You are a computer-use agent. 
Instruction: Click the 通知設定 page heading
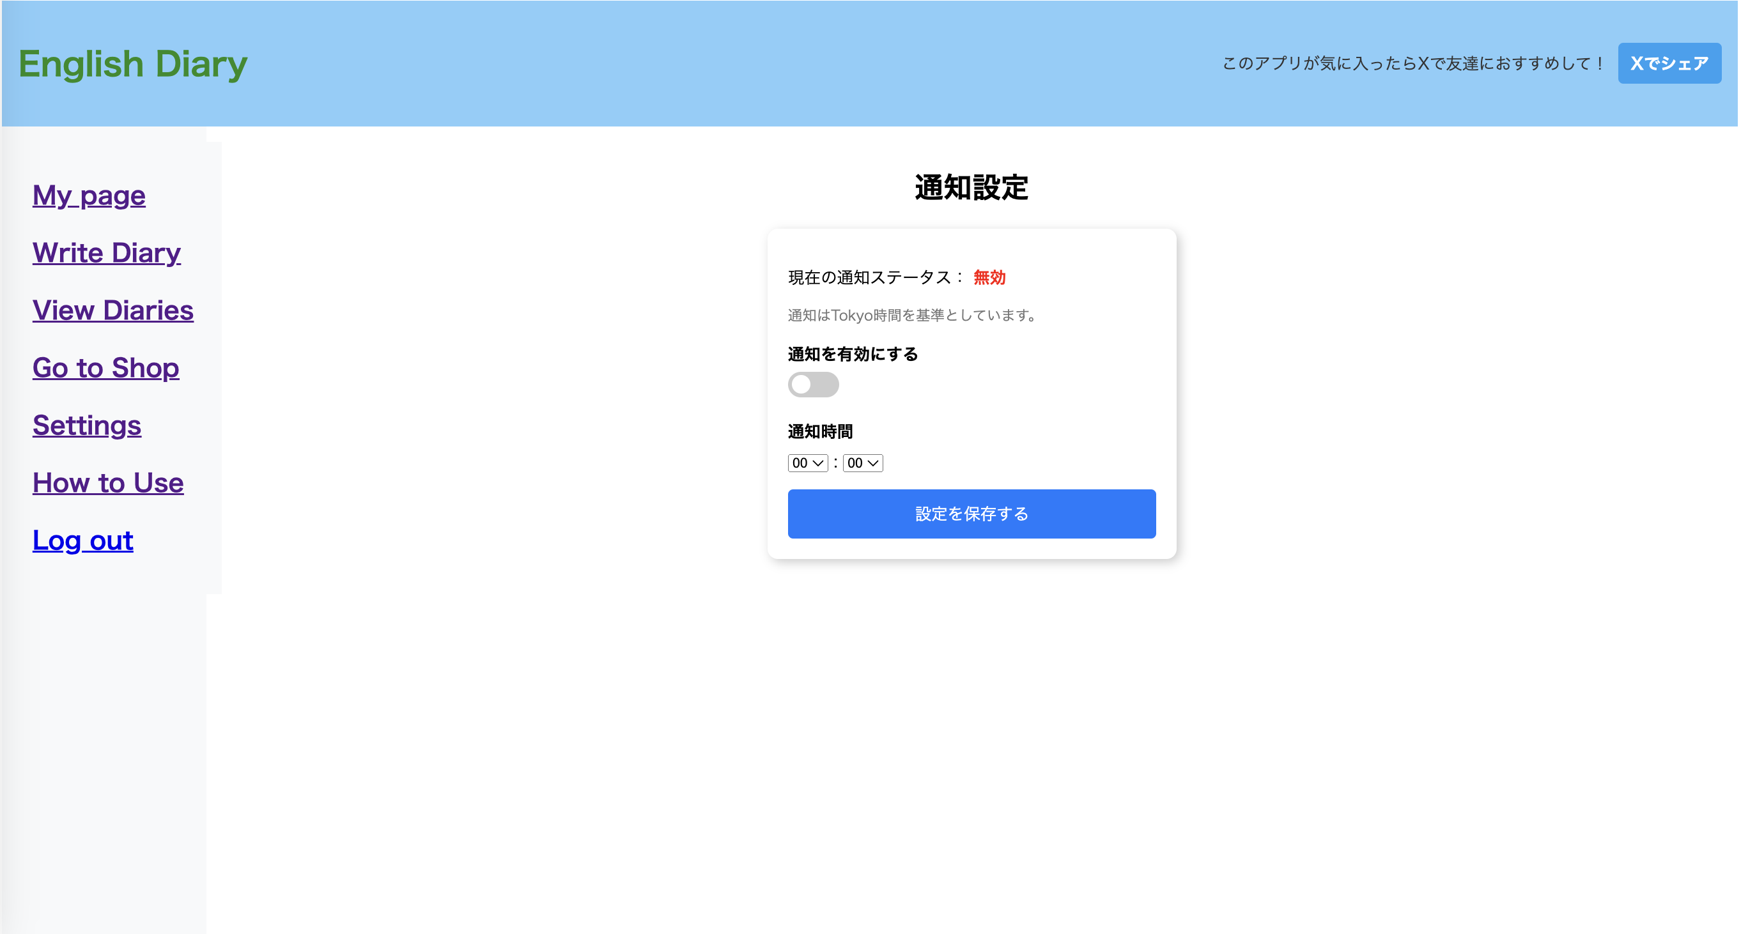(x=971, y=188)
